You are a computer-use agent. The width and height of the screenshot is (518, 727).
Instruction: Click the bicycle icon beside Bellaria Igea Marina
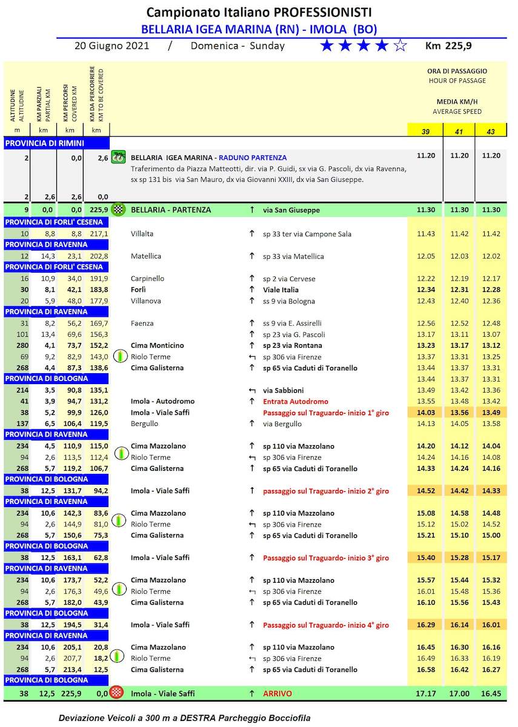pyautogui.click(x=119, y=157)
